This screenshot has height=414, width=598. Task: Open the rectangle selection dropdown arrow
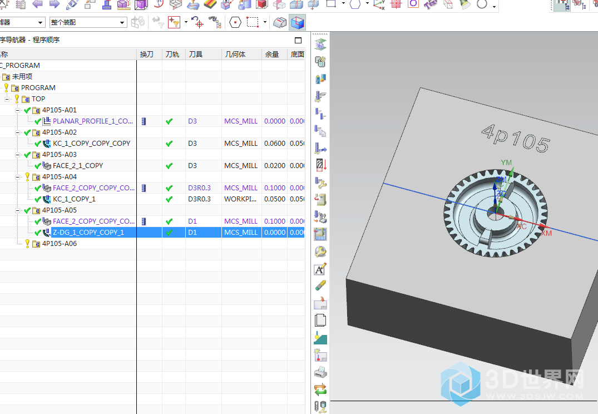coord(265,22)
